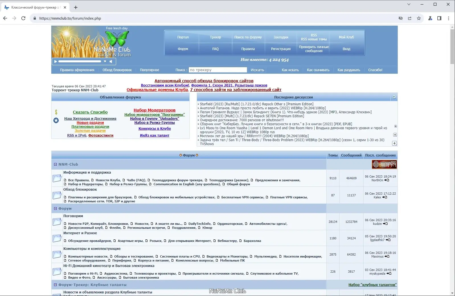Open the Chrome three-dot menu
This screenshot has height=296, width=455.
(448, 18)
